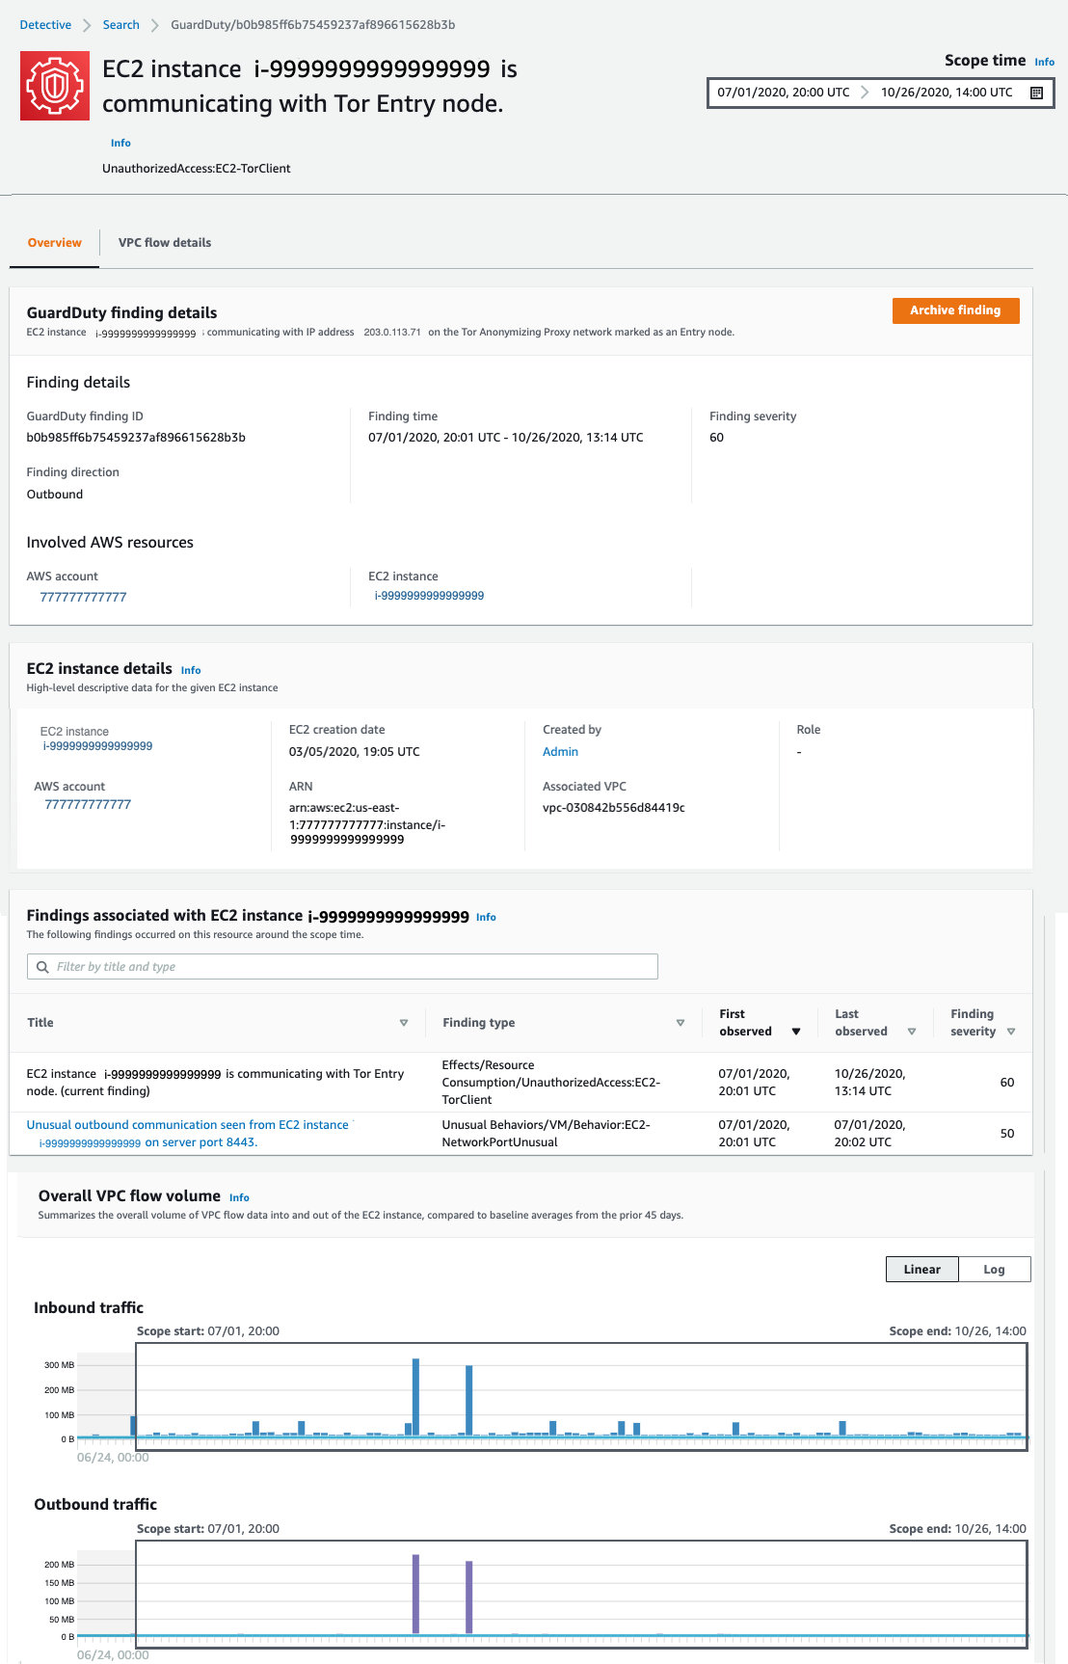Sort by Finding severity column arrow

pos(1011,1032)
